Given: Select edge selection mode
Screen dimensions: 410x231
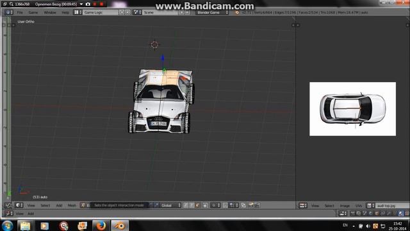Looking at the screenshot, I should click(192, 205).
